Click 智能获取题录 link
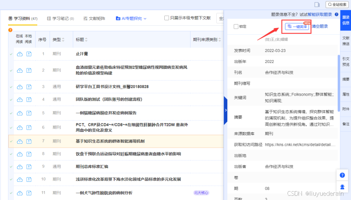The height and width of the screenshot is (200, 351). tap(320, 14)
